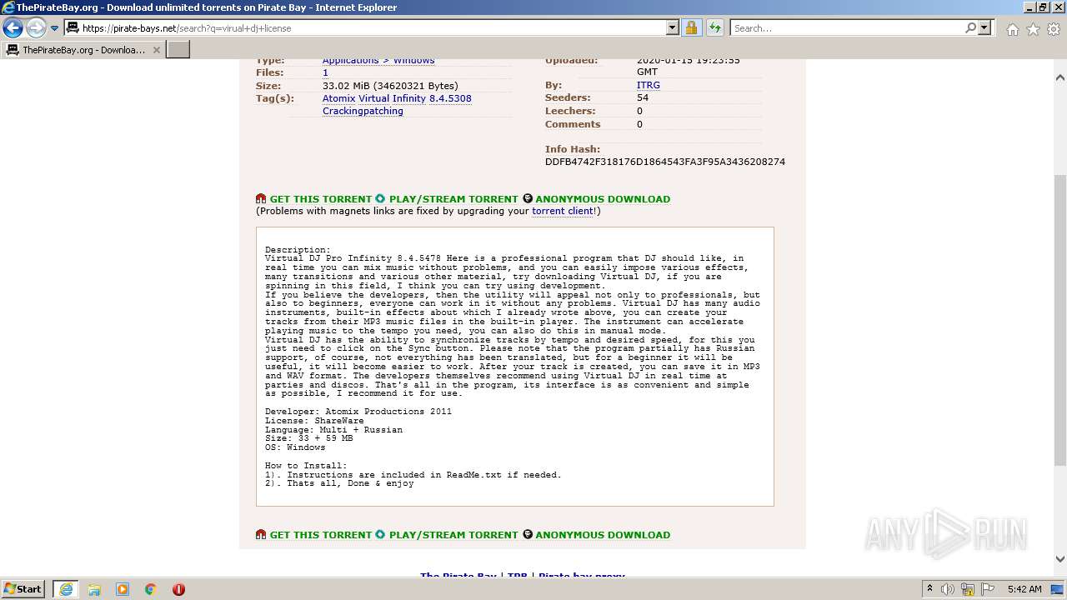Click the address bar URL field

tap(366, 28)
